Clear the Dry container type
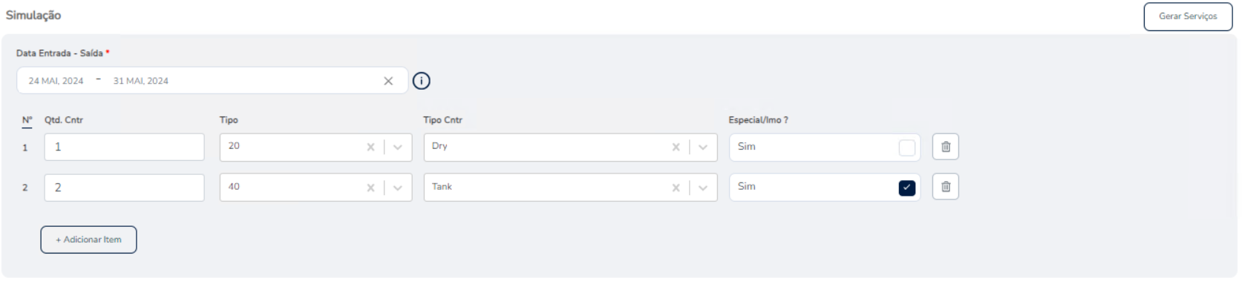 (676, 147)
